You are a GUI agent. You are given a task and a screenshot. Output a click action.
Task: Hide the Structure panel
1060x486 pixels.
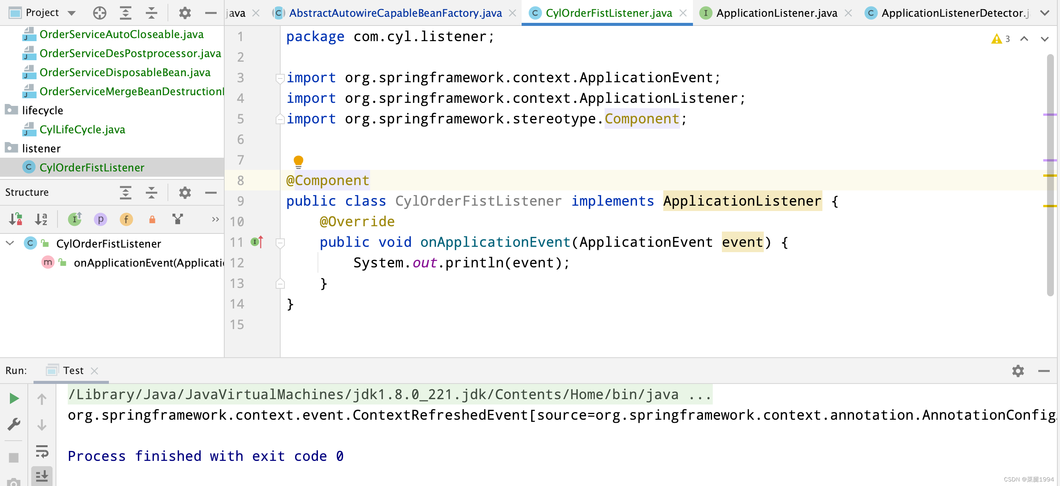pos(211,192)
